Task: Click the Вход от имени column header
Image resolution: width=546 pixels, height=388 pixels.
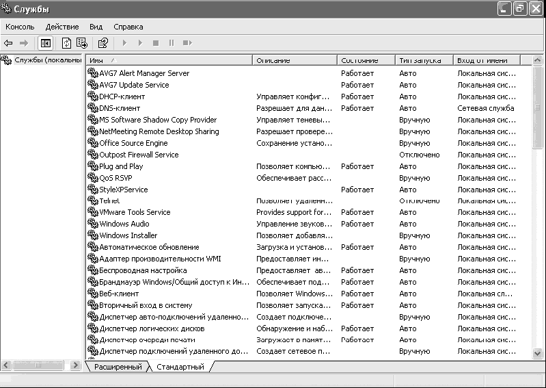Action: click(487, 60)
